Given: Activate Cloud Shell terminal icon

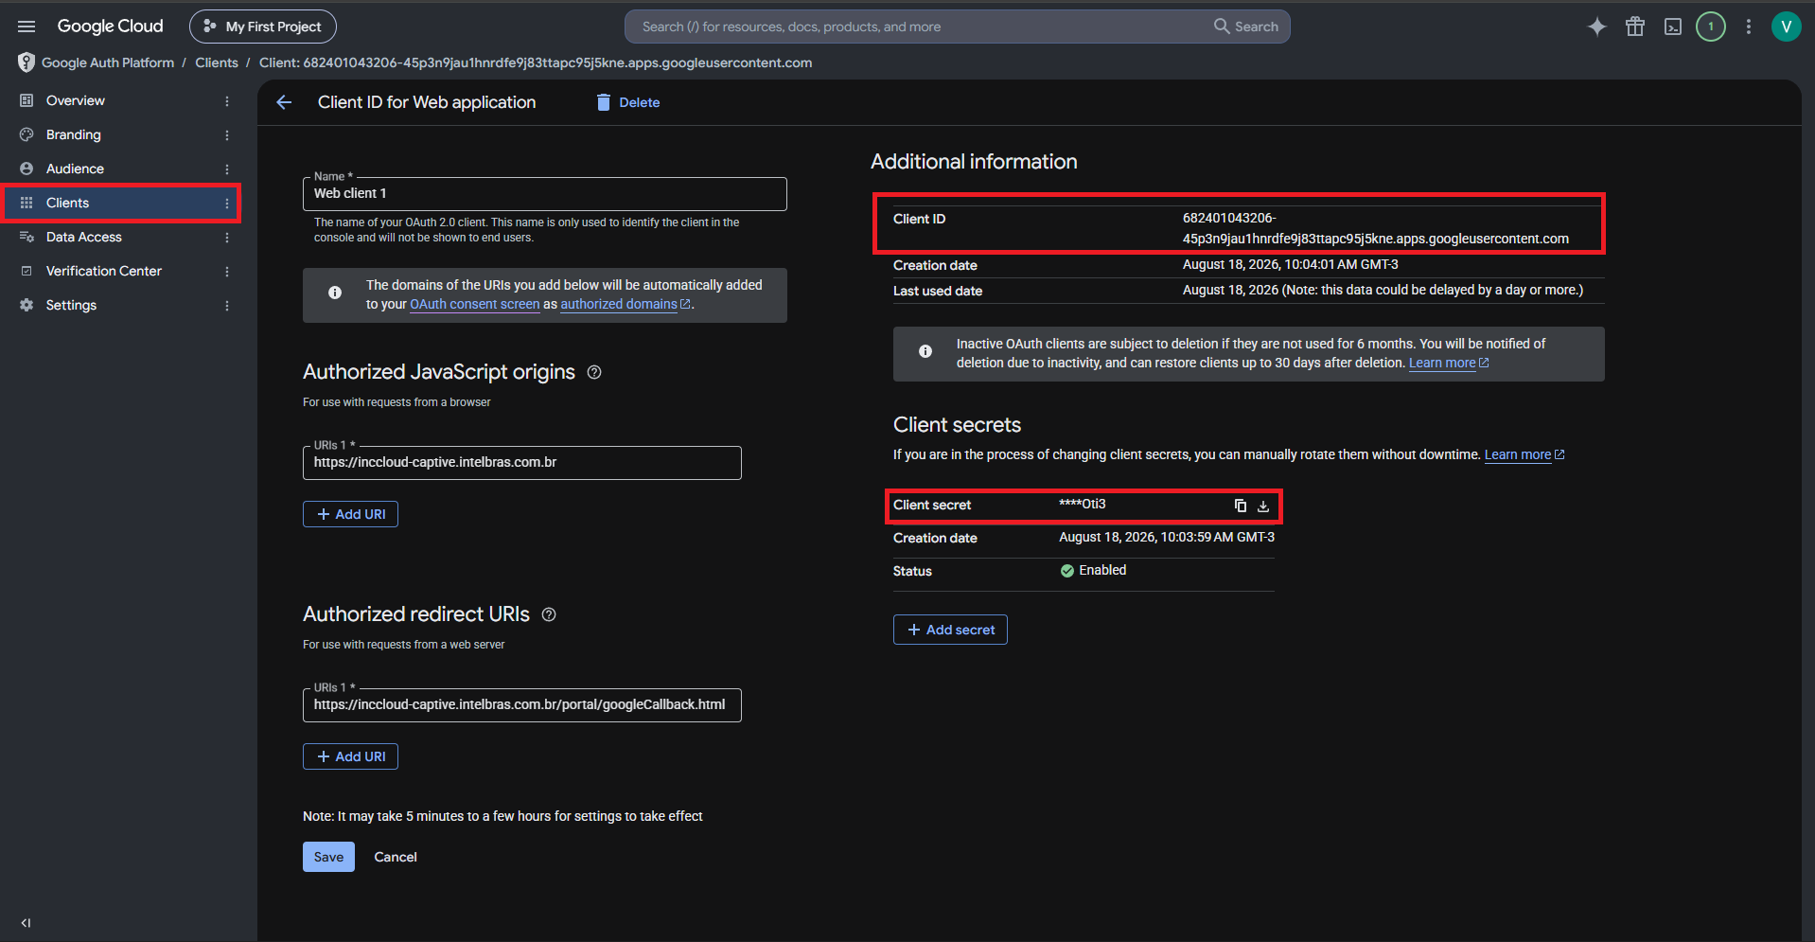Looking at the screenshot, I should coord(1673,27).
